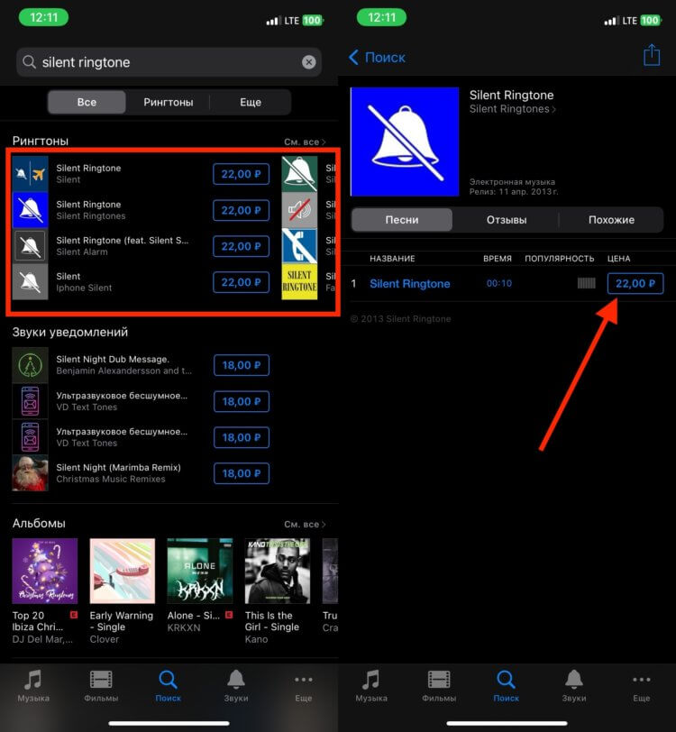This screenshot has width=676, height=732.
Task: Open Early Warning - Single album cover
Action: (x=123, y=571)
